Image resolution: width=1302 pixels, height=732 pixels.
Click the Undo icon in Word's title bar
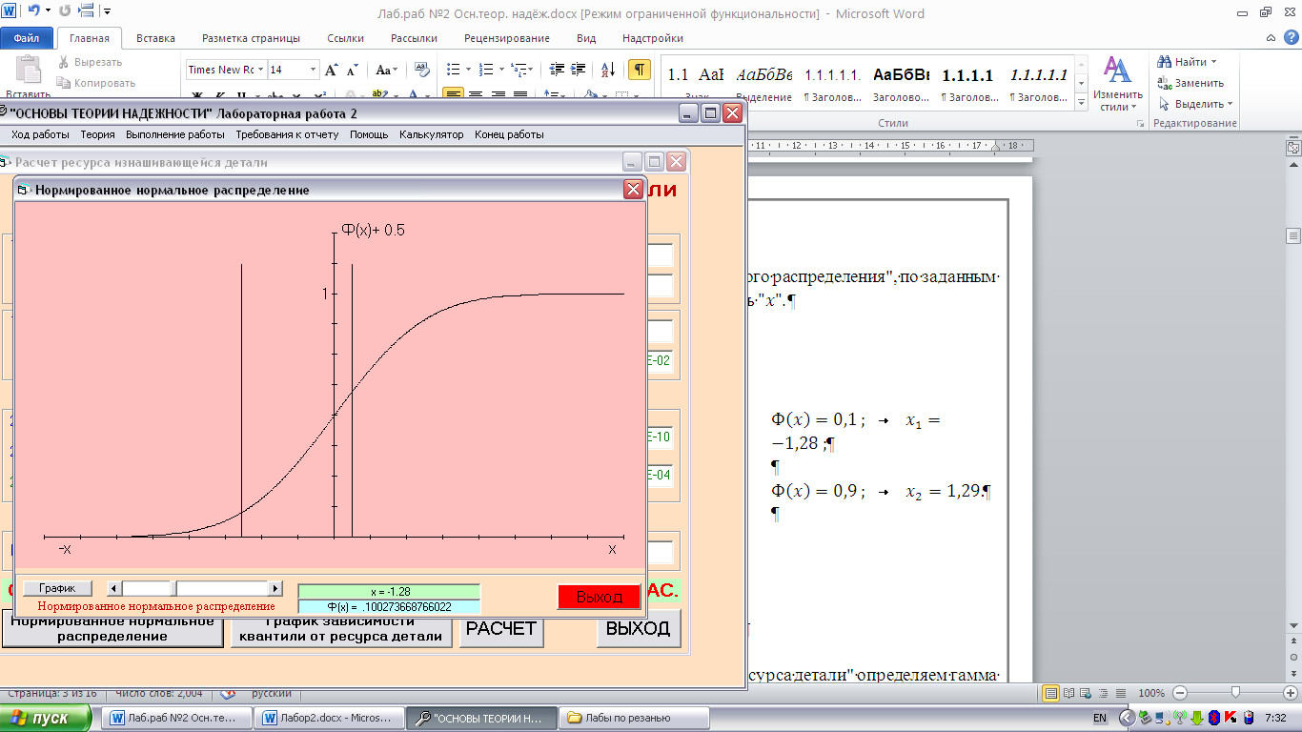(x=33, y=11)
